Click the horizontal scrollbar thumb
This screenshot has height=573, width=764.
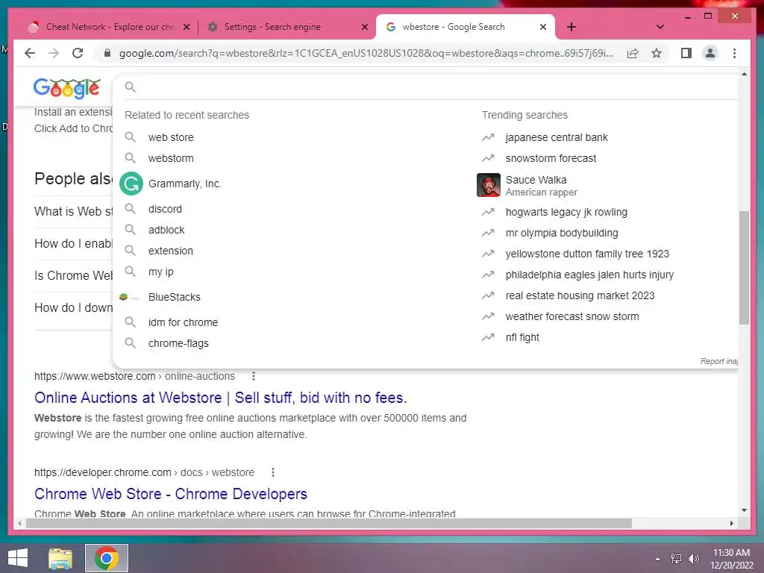[x=329, y=523]
